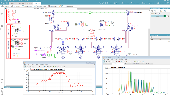Open Run Parameters
The image size is (170, 95).
point(15,6)
